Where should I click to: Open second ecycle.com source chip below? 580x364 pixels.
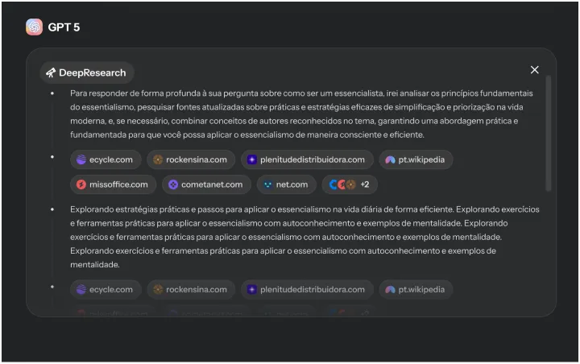(x=106, y=290)
